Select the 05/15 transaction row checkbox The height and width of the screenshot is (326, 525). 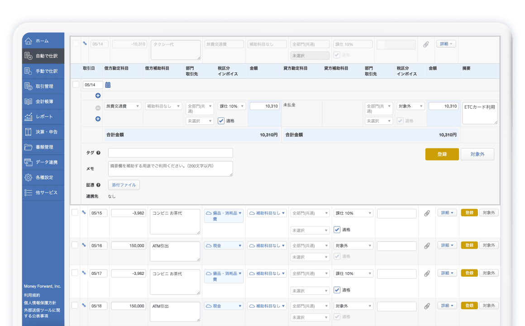pyautogui.click(x=75, y=213)
